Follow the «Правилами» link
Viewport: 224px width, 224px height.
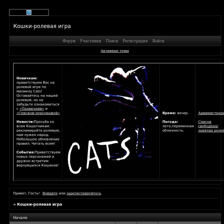click(32, 109)
